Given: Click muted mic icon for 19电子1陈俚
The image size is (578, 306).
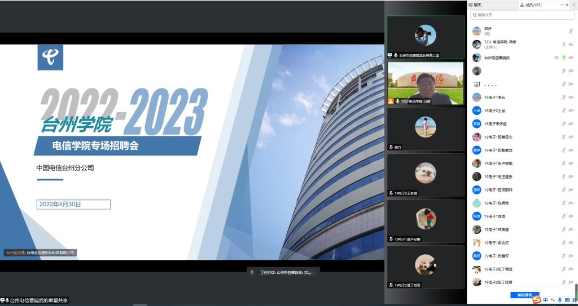Looking at the screenshot, I should pos(563,216).
